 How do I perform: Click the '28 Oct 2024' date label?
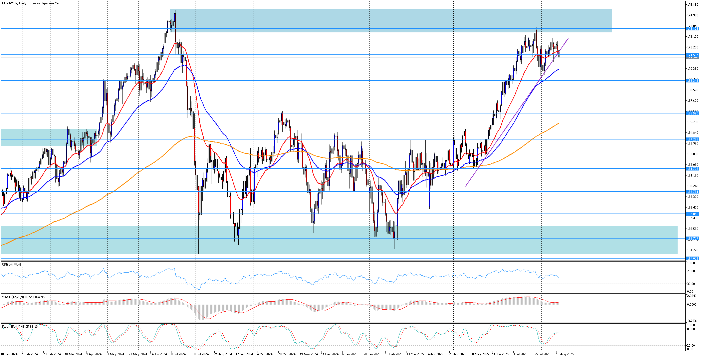[287, 354]
